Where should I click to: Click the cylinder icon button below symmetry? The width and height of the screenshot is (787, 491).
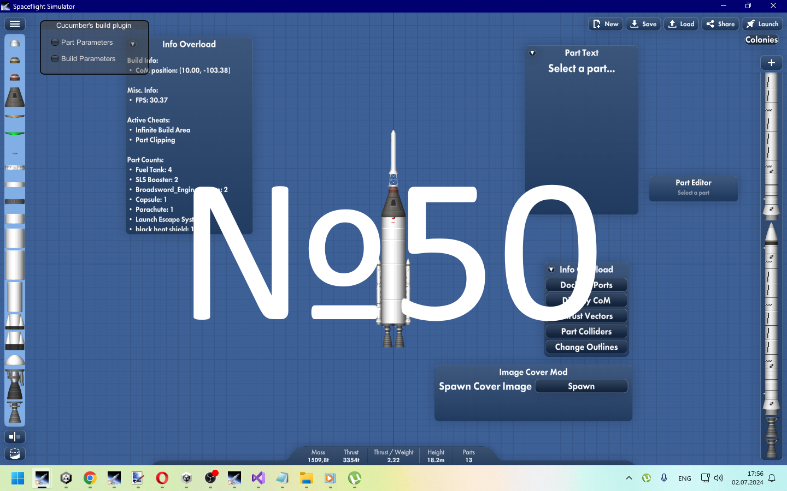pyautogui.click(x=15, y=453)
